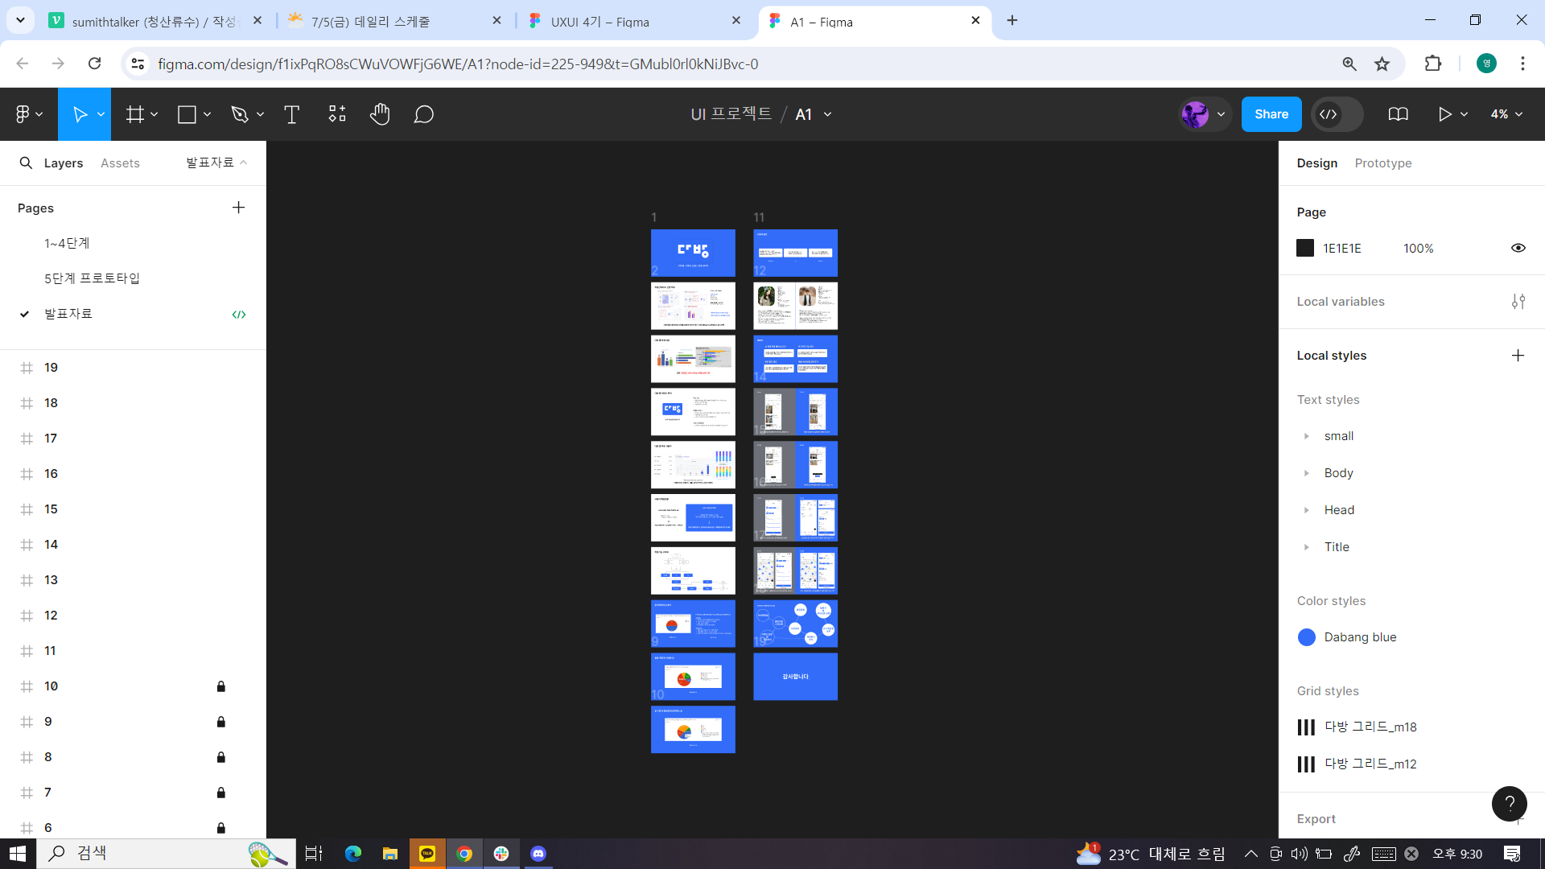Toggle page background visibility eye

pos(1518,248)
